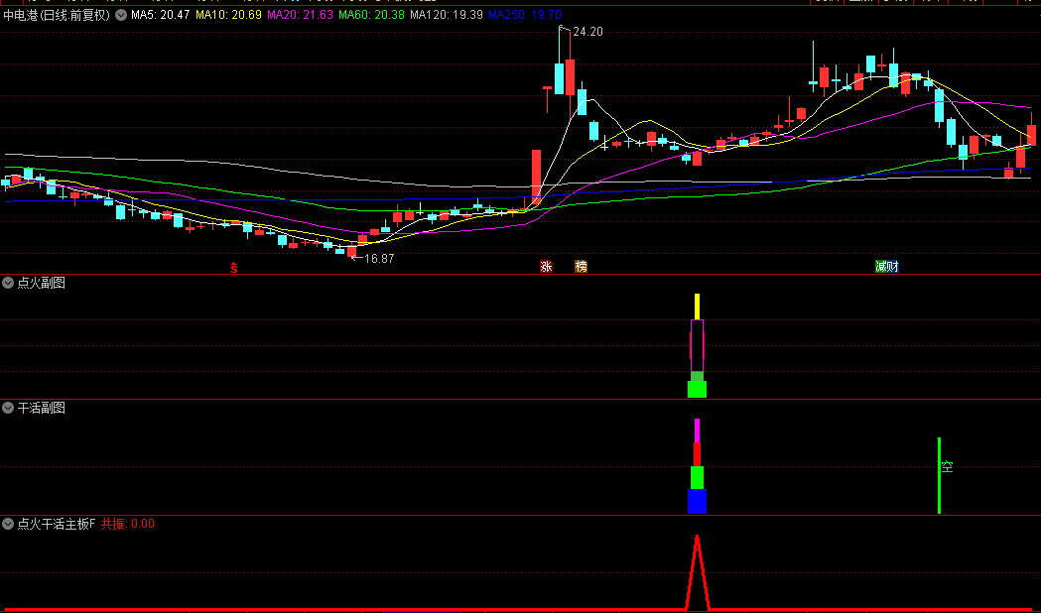The width and height of the screenshot is (1041, 613).
Task: Collapse the 点火干活主板F indicator panel arrow
Action: coord(8,524)
